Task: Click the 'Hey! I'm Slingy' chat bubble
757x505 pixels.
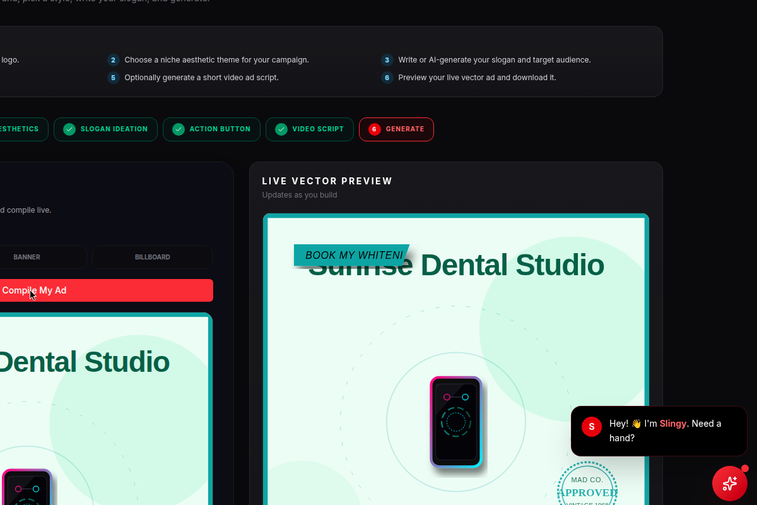Action: 659,431
